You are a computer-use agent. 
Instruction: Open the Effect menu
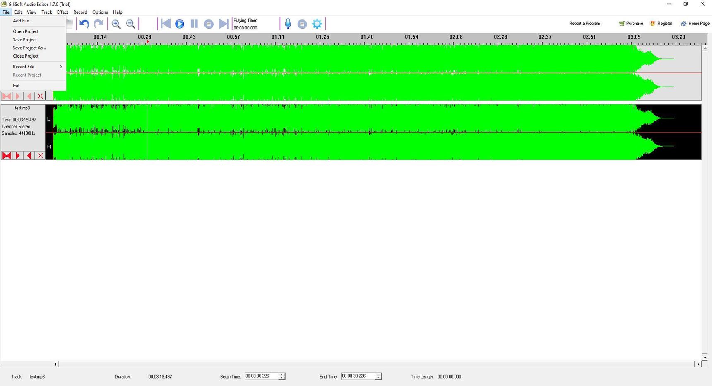coord(63,12)
